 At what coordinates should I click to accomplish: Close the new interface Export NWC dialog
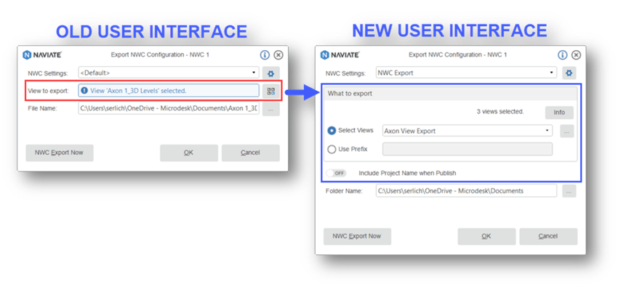point(576,54)
